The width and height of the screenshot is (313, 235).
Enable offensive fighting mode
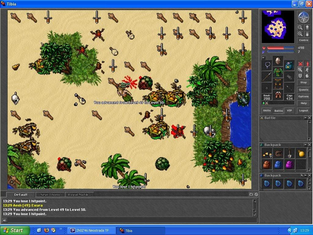300,64
